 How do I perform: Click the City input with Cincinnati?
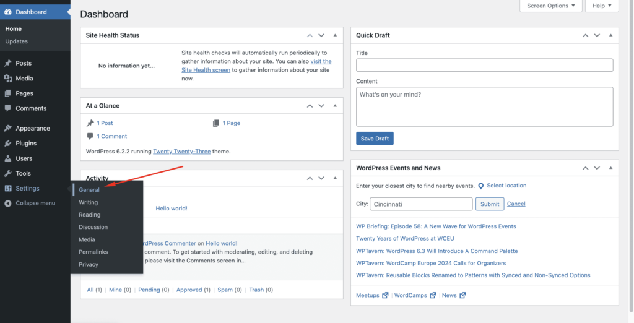tap(421, 204)
